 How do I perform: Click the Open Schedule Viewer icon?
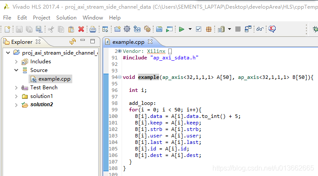[105, 29]
